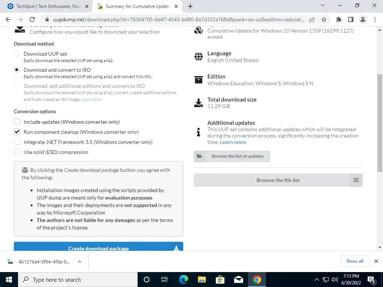
Task: Open the Chrome extensions puzzle icon
Action: click(x=339, y=19)
